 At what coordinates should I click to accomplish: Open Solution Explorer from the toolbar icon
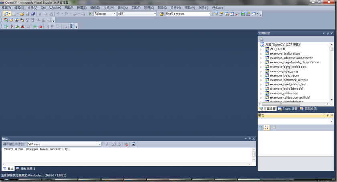(215, 14)
